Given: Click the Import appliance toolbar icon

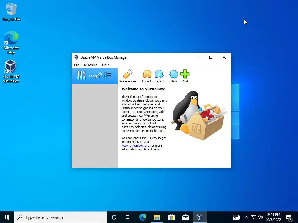Looking at the screenshot, I should point(147,76).
